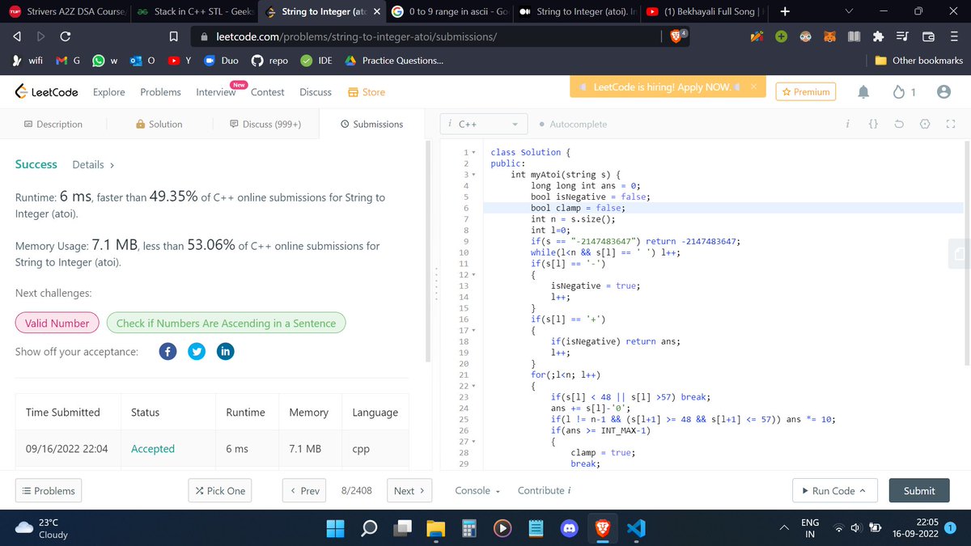Viewport: 971px width, 546px height.
Task: Open VS Code from the taskbar
Action: [x=635, y=528]
